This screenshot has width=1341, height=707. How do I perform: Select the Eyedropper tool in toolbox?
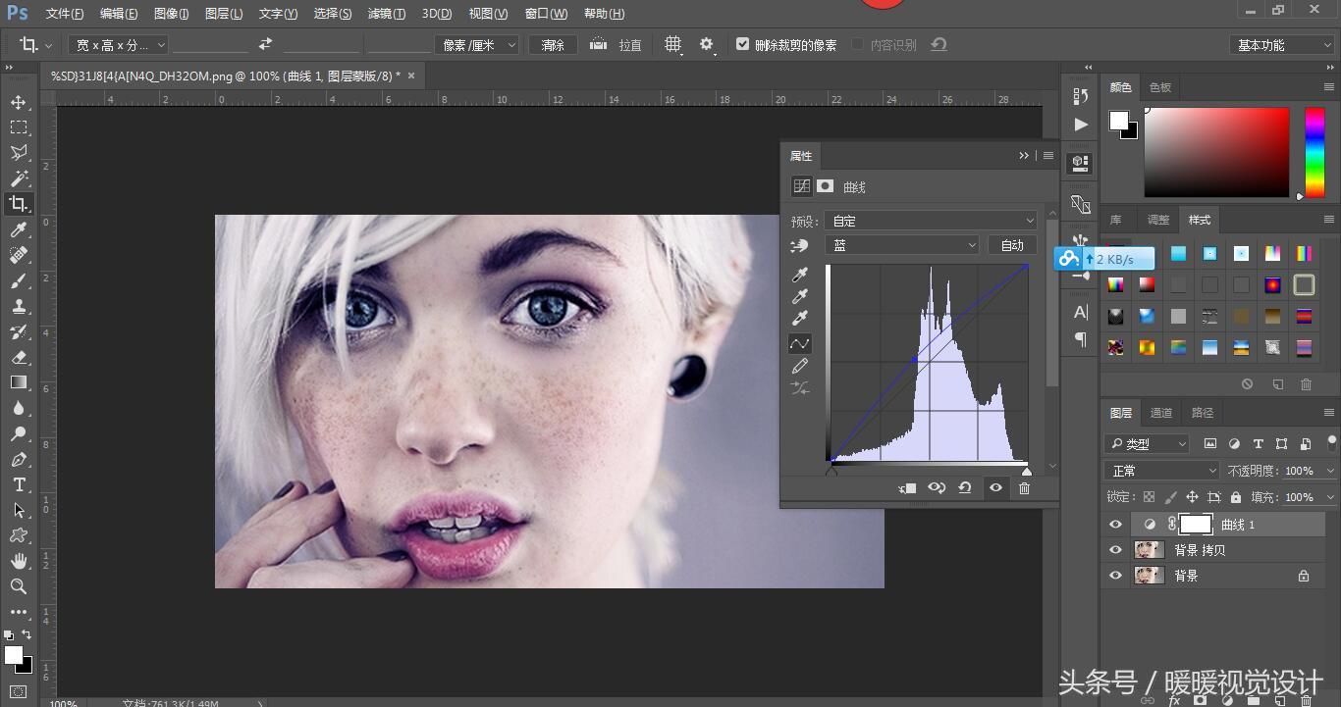[x=19, y=229]
